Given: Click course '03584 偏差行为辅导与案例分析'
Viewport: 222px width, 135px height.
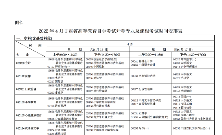Looking at the screenshot, I should (192, 119).
